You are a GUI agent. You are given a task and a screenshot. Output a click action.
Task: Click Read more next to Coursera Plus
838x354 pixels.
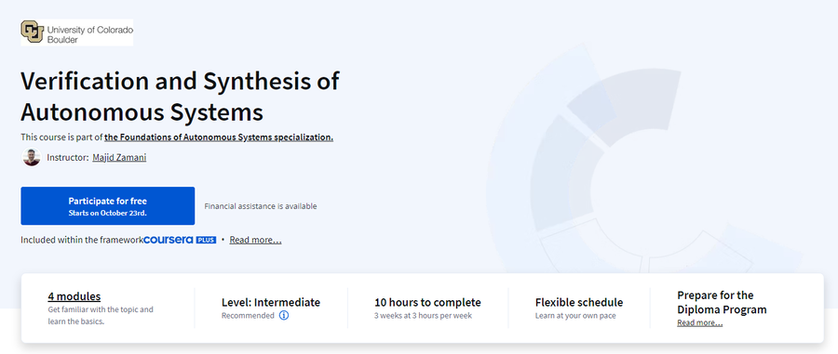[255, 240]
